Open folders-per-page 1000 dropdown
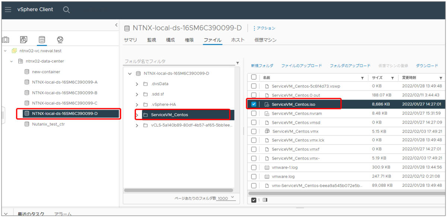Image resolution: width=447 pixels, height=217 pixels. click(x=226, y=198)
